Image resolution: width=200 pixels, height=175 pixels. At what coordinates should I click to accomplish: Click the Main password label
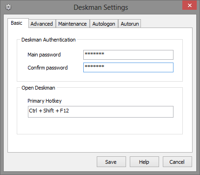coord(44,55)
